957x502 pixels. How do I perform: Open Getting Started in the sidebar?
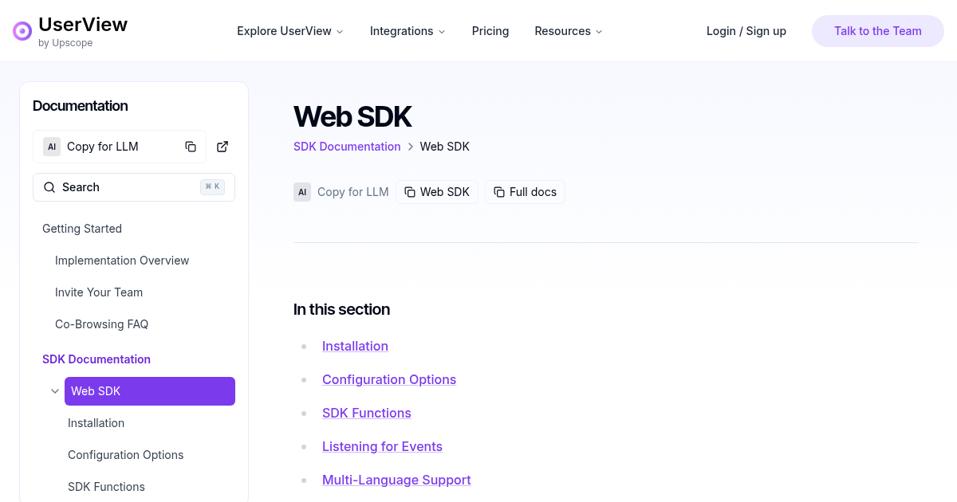[x=82, y=229]
